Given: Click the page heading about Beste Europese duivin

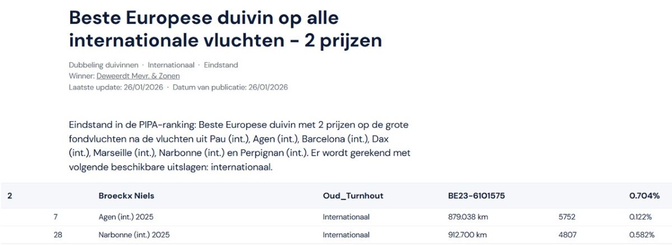Looking at the screenshot, I should click(x=225, y=29).
